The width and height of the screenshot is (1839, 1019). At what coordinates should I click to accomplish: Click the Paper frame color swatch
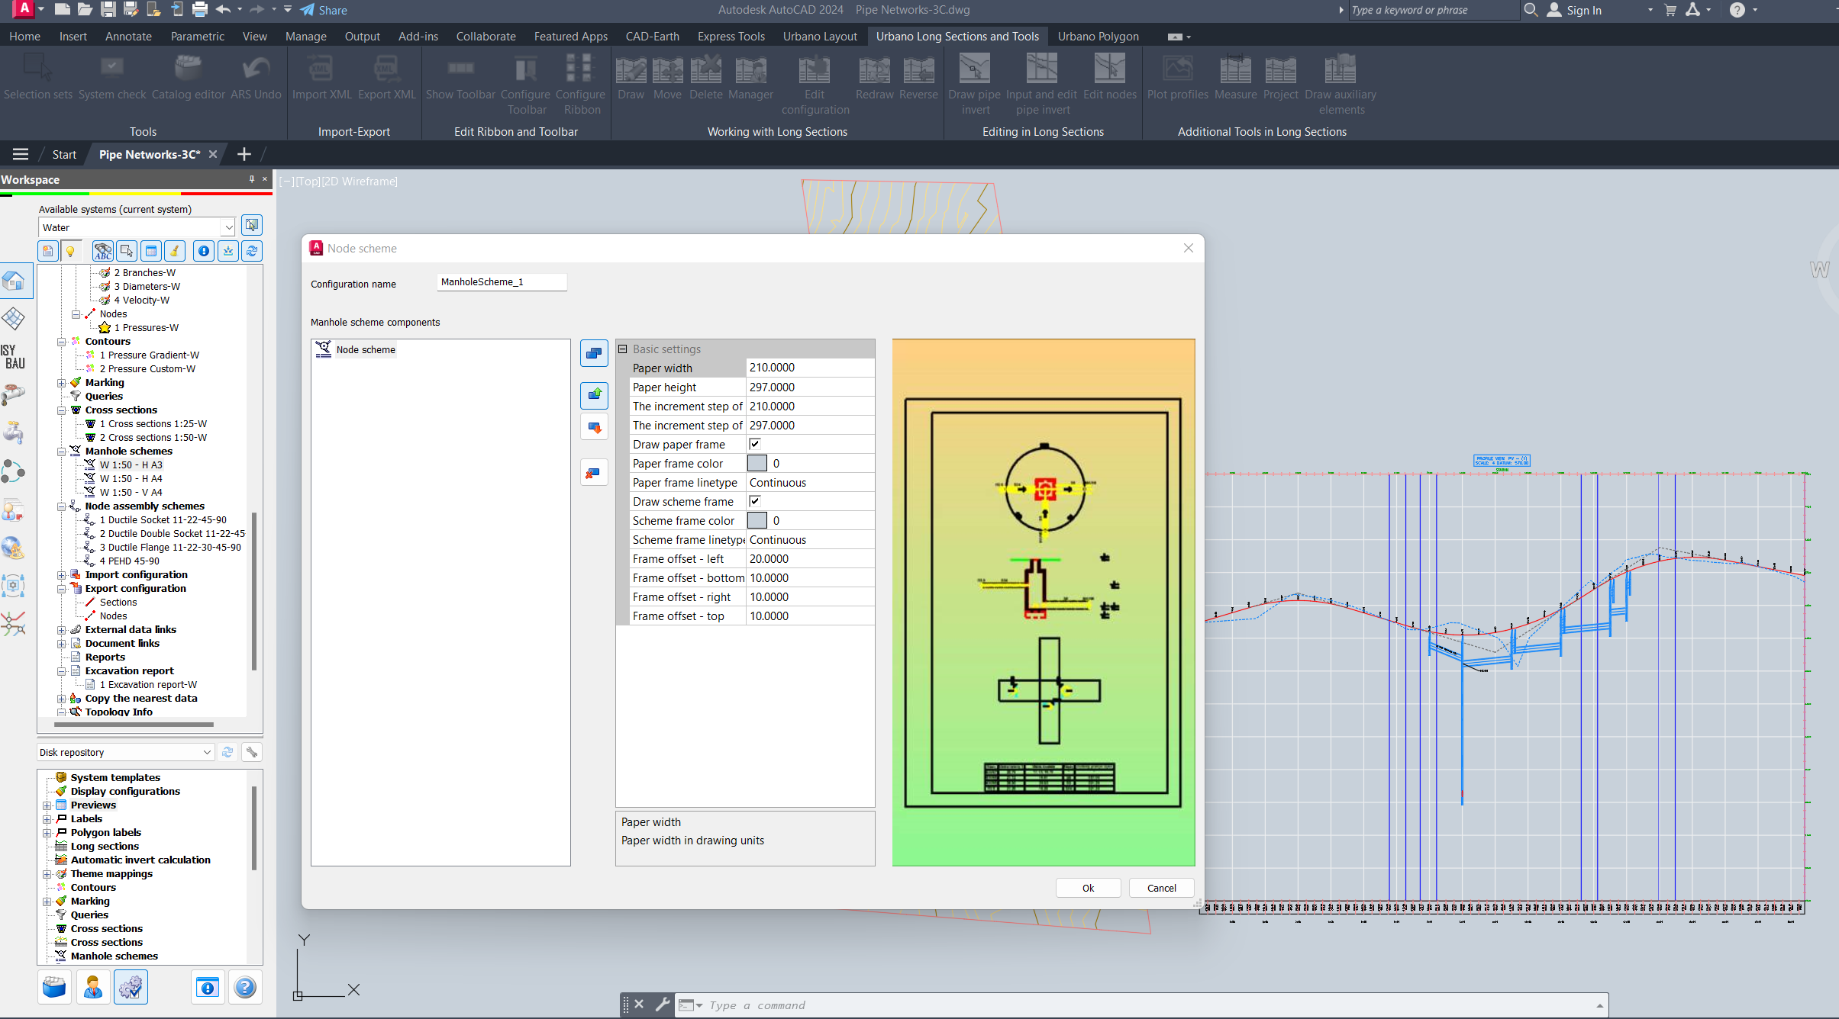tap(757, 463)
